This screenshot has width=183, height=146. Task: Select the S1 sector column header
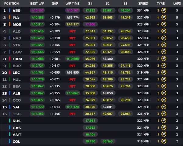(x=89, y=4)
